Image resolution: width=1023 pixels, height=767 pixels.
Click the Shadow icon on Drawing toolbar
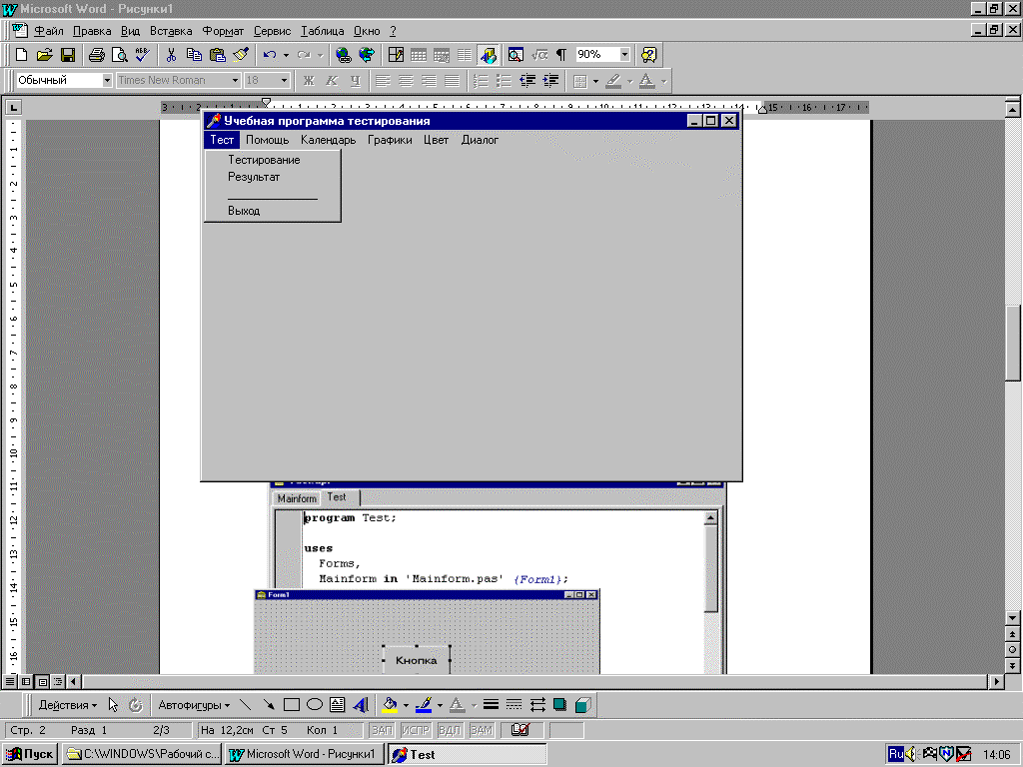pos(559,705)
